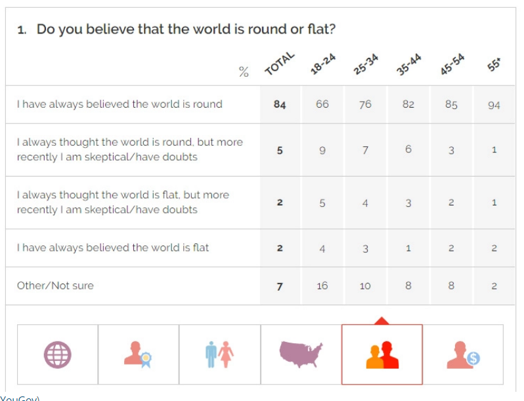524x401 pixels.
Task: Show the person with dollar sign income icon
Action: click(464, 354)
